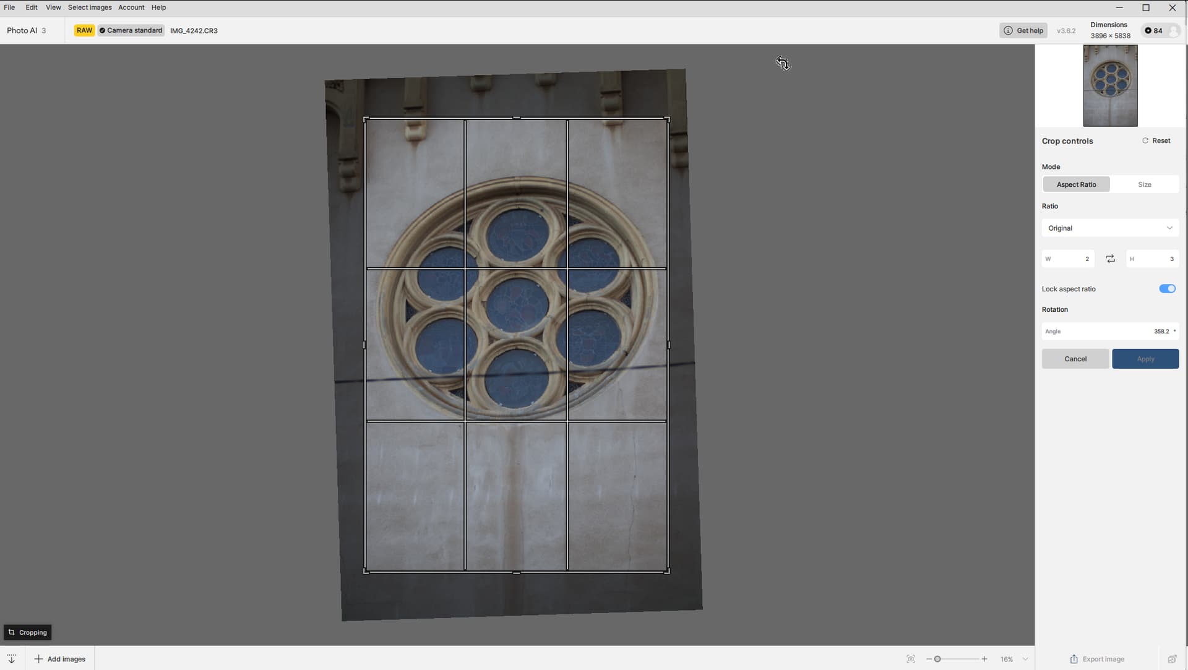
Task: Click the zoom slider handle
Action: pyautogui.click(x=937, y=659)
